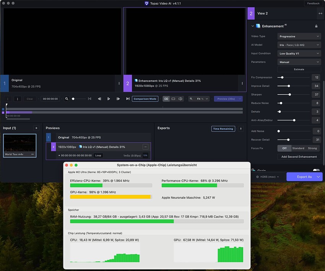
Task: Click the Add Second Enhancement button
Action: pyautogui.click(x=299, y=157)
